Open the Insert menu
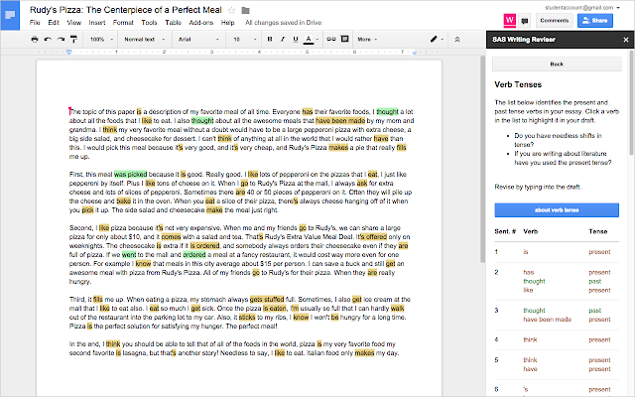 click(97, 23)
